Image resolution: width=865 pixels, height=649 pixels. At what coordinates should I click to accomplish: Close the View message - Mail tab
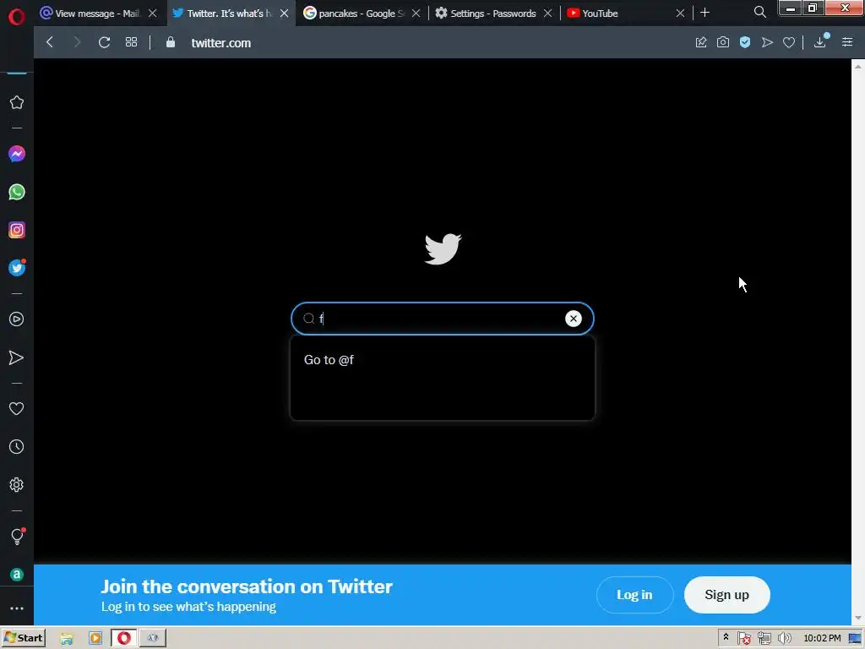tap(153, 14)
